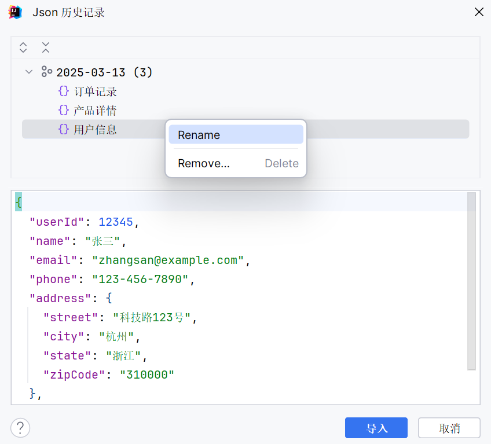Viewport: 491px width, 444px height.
Task: Select the 产品详情 history entry
Action: coord(96,111)
